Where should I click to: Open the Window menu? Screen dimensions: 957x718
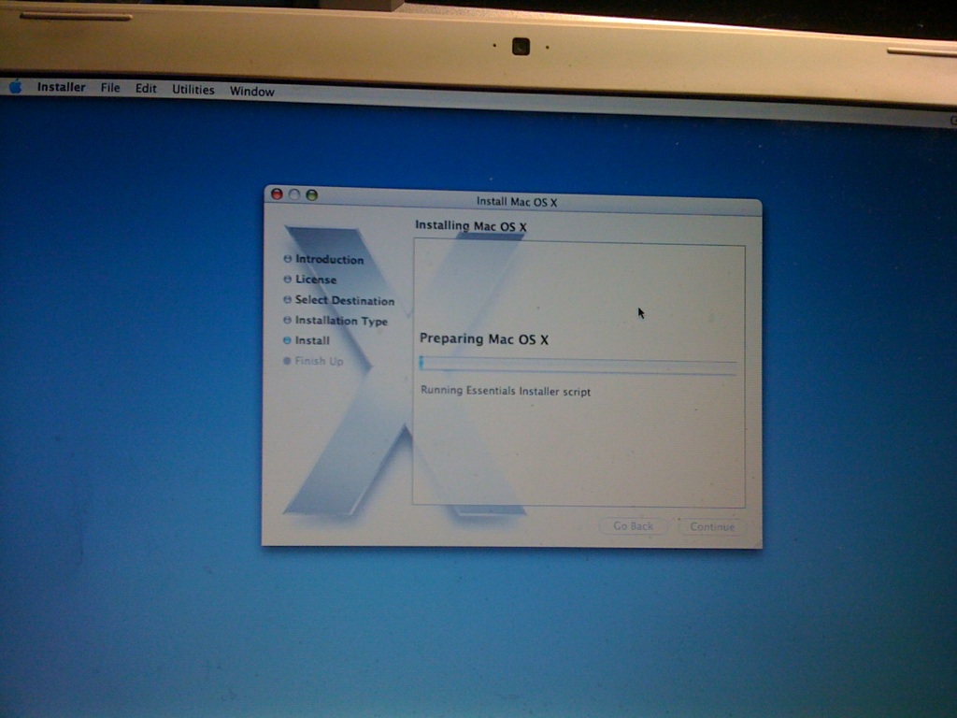(251, 92)
